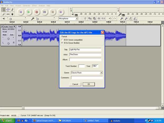
Task: Select the Zoom magnifier tool
Action: (4, 14)
